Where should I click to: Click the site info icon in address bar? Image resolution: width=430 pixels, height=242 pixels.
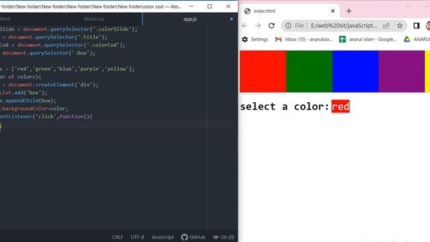click(x=288, y=26)
